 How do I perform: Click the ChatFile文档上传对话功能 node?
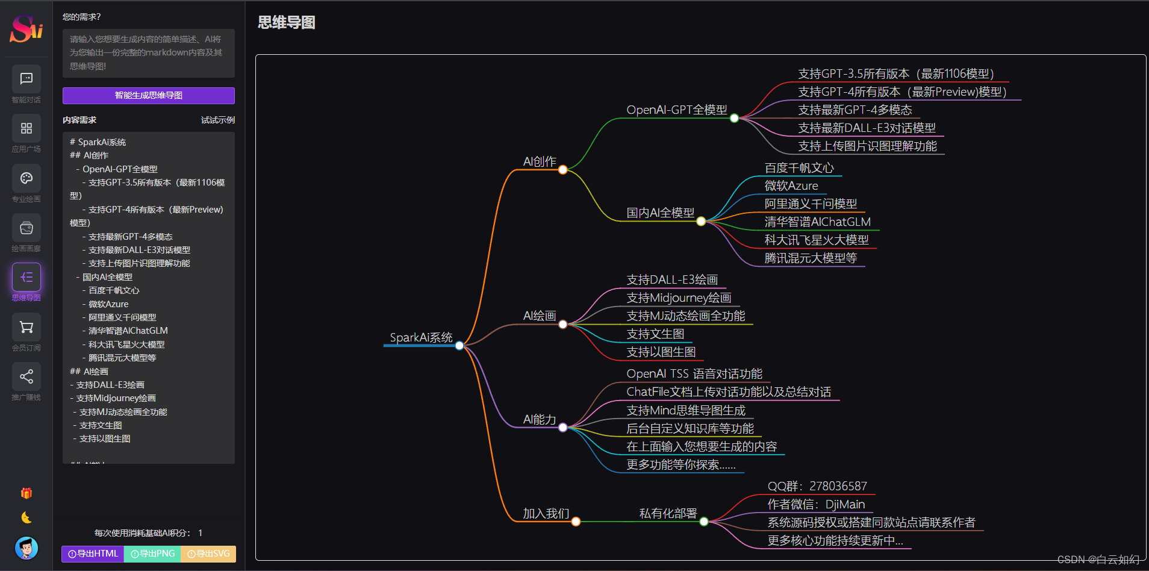coord(729,392)
